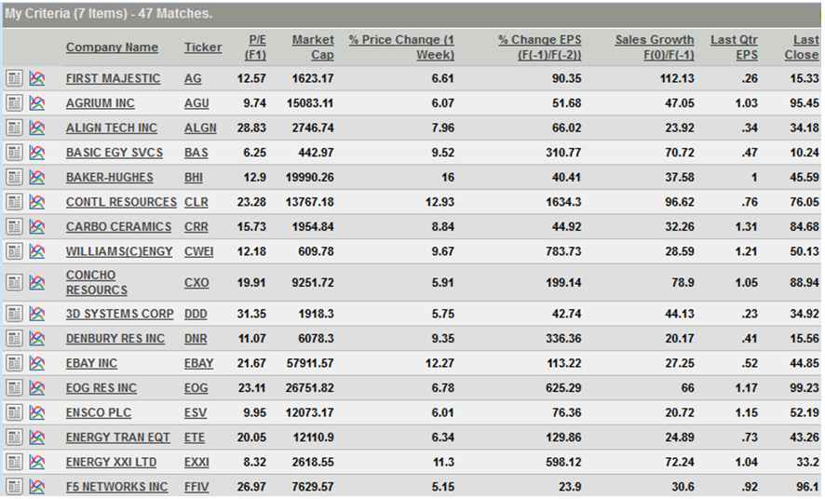View the chart icon for CONTL RESOURCES
Image resolution: width=825 pixels, height=499 pixels.
click(x=37, y=202)
